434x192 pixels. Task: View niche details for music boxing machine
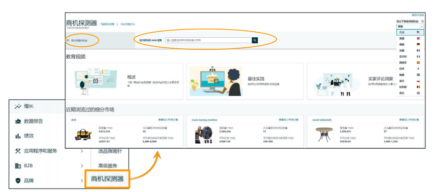(x=288, y=120)
